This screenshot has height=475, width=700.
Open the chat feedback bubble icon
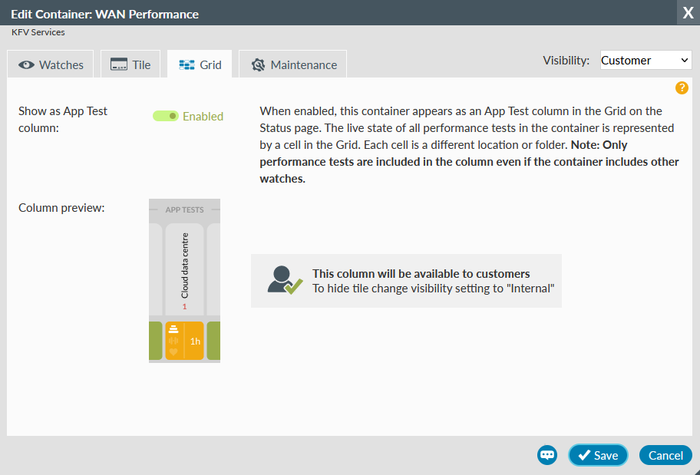point(547,455)
